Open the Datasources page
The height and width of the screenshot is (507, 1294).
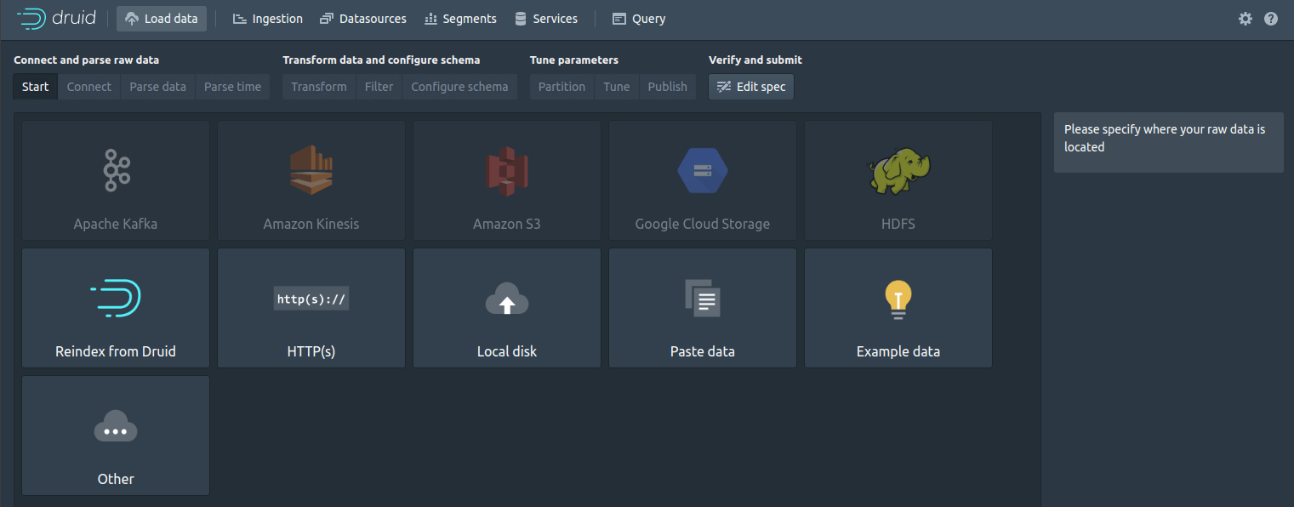[363, 18]
